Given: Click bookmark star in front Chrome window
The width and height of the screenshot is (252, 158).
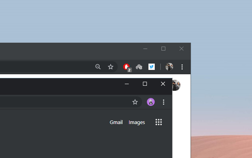Looking at the screenshot, I should (x=135, y=102).
